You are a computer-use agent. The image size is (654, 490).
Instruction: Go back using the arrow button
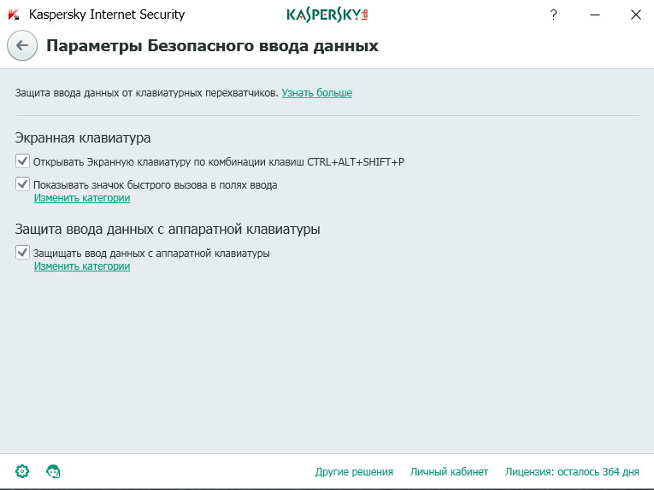coord(22,45)
